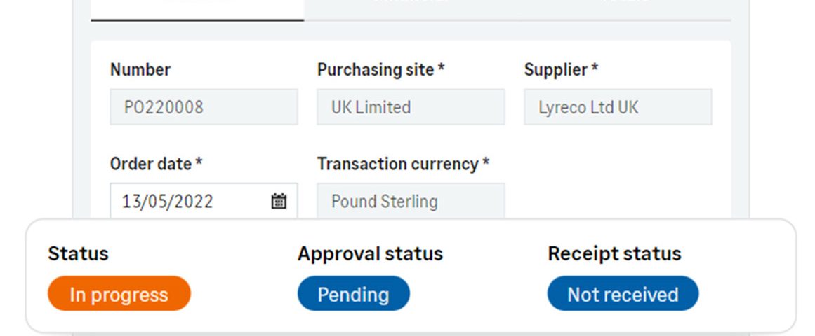Click the Number field label
The image size is (815, 336).
pos(140,69)
